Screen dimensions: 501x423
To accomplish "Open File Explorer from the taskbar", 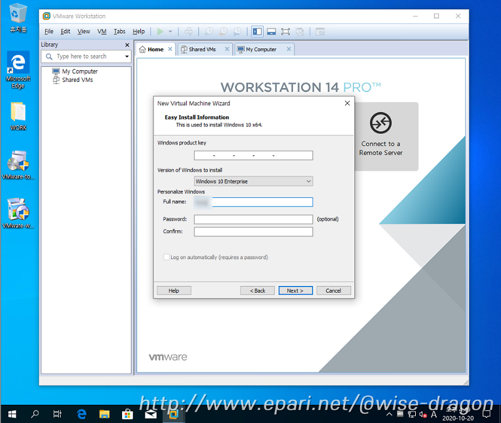I will pos(105,414).
